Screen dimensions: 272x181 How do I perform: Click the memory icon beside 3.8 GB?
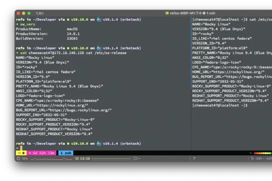pos(78,159)
